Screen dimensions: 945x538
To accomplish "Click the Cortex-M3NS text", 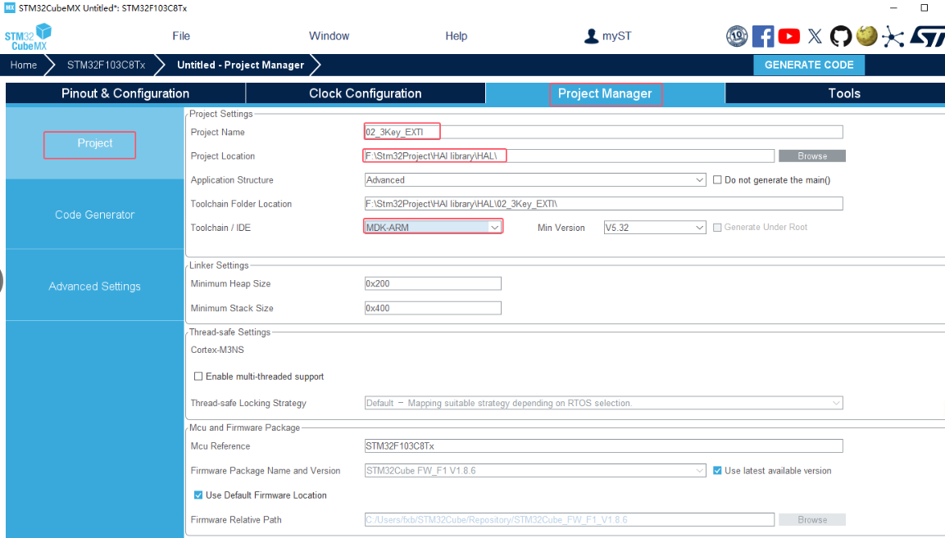I will 217,350.
